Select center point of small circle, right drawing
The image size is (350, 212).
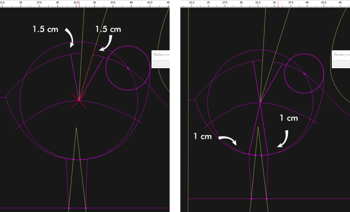[304, 74]
